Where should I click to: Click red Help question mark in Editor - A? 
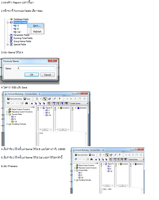coord(59,99)
